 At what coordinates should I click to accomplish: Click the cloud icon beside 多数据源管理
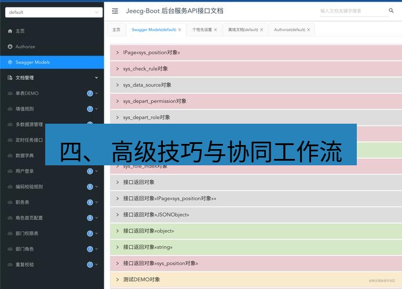click(x=10, y=124)
